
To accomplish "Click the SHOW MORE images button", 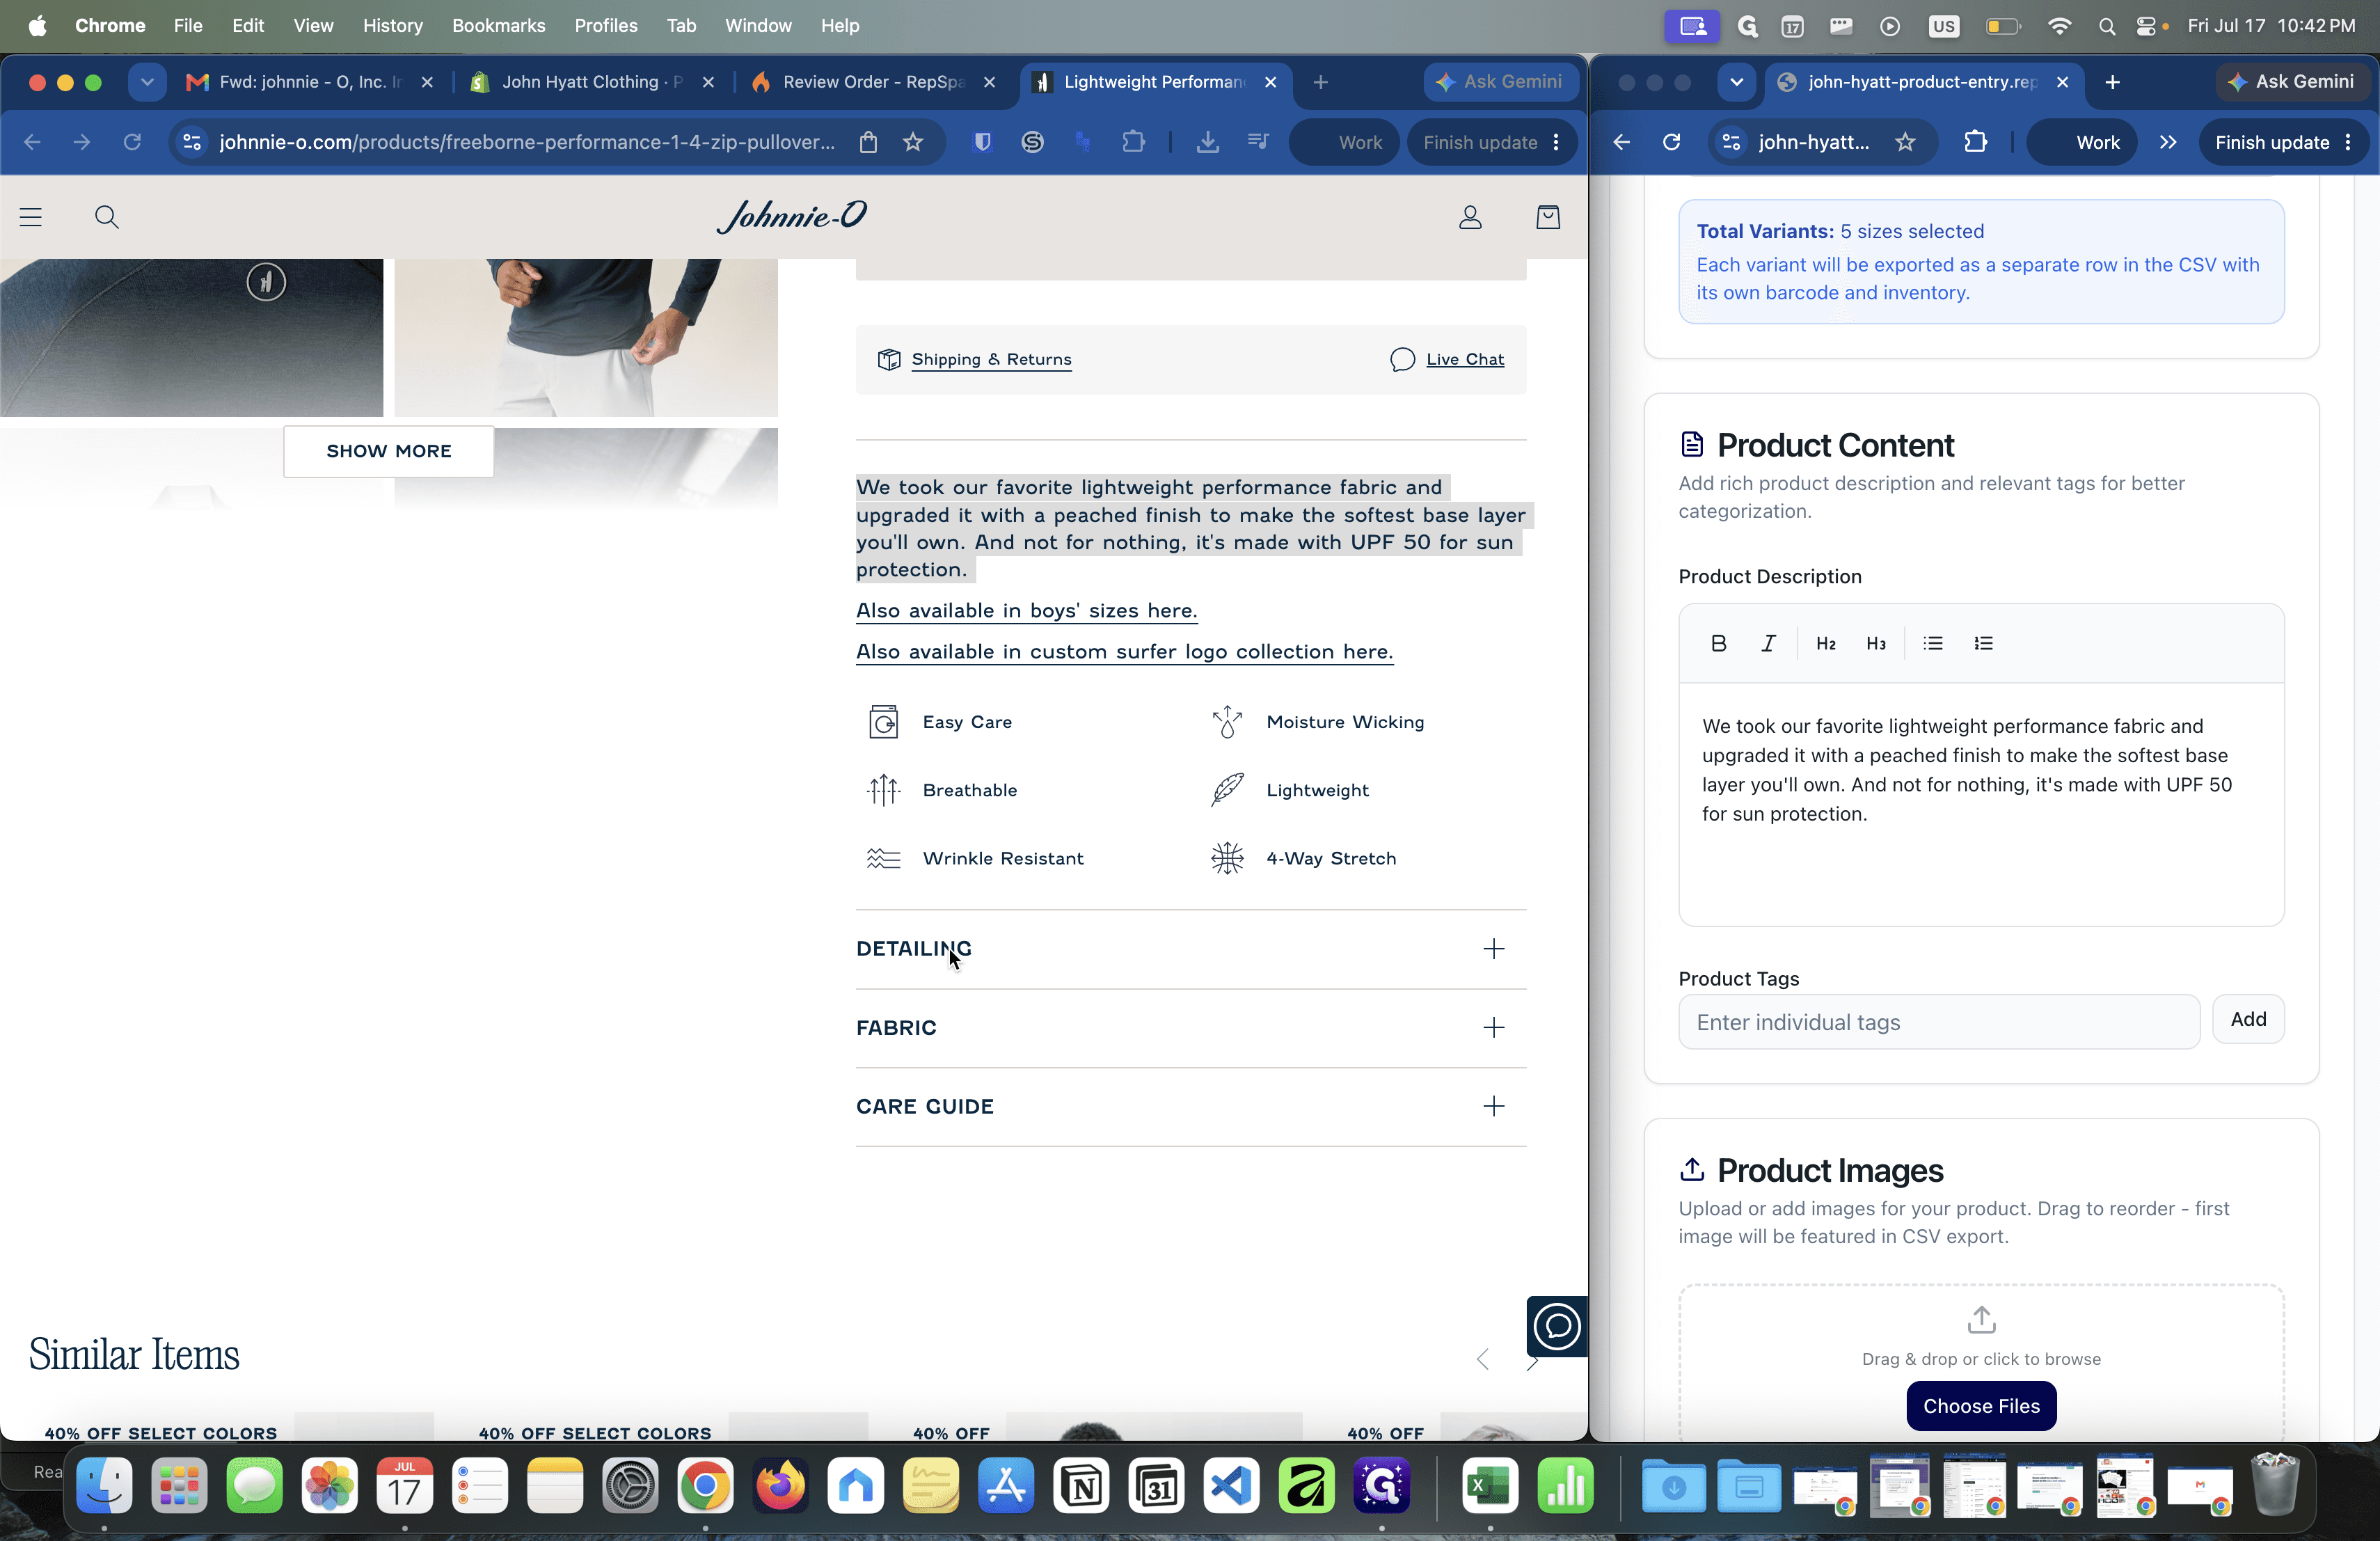I will tap(388, 451).
